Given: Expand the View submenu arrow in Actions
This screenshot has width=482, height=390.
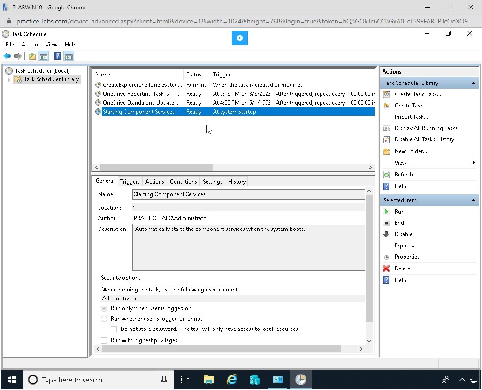Looking at the screenshot, I should (474, 163).
